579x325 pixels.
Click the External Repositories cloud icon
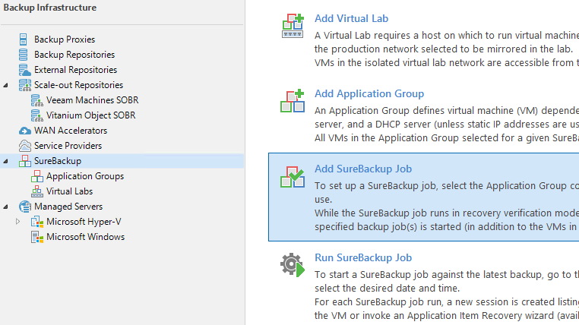[24, 70]
